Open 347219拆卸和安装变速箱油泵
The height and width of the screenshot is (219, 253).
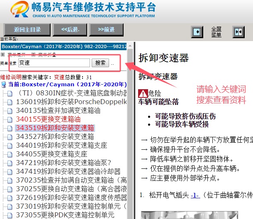(63, 163)
